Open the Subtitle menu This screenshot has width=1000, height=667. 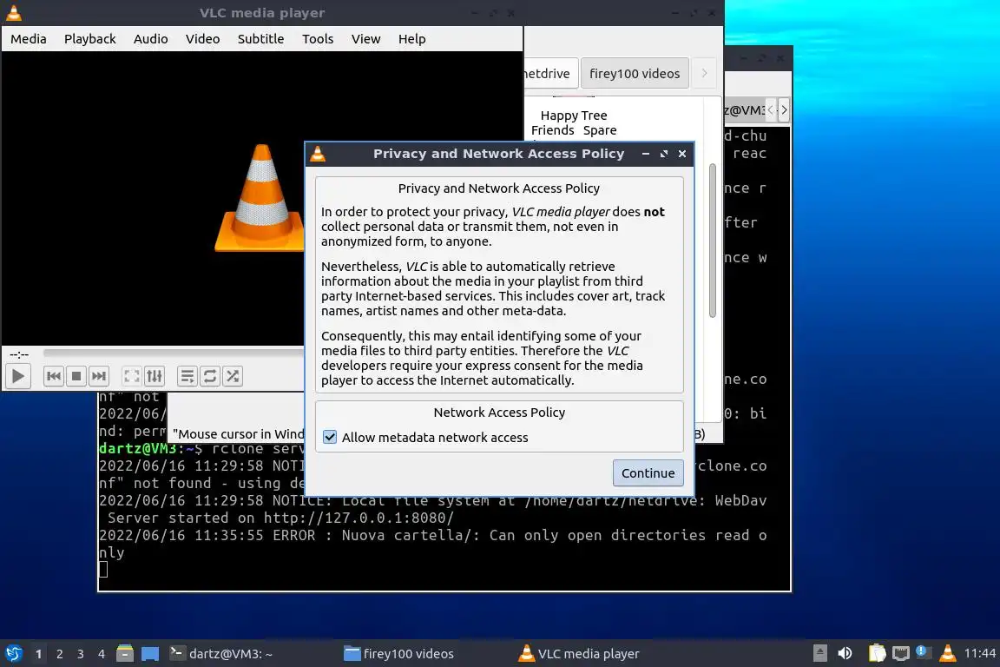coord(260,39)
